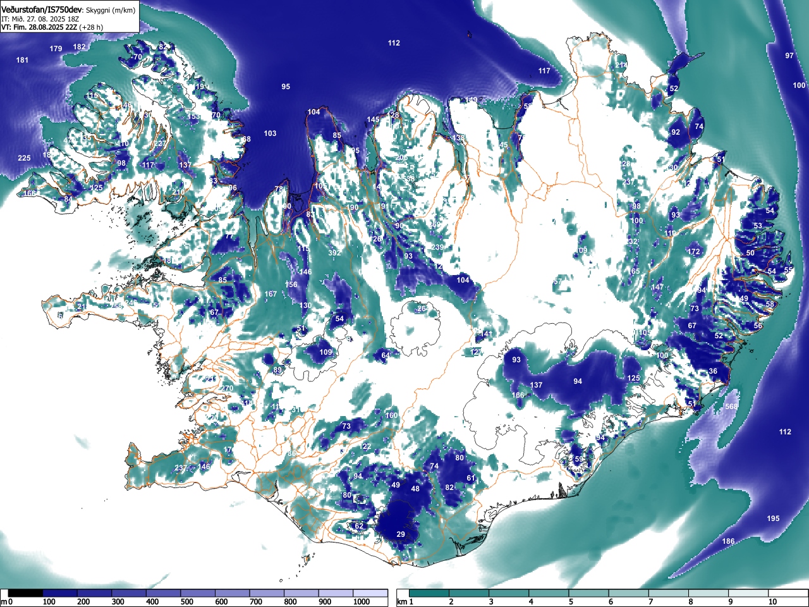
Task: Click visibility value 172 in east Iceland
Action: pyautogui.click(x=694, y=252)
